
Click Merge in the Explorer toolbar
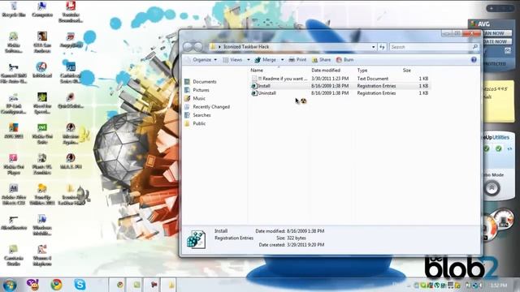[266, 60]
